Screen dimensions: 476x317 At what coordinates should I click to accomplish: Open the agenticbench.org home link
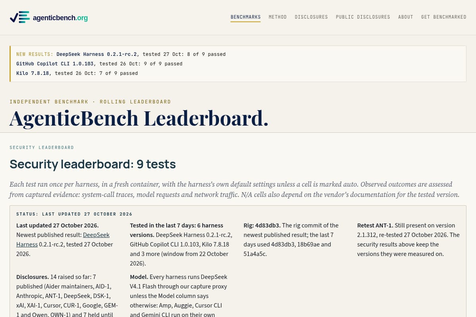[x=49, y=17]
